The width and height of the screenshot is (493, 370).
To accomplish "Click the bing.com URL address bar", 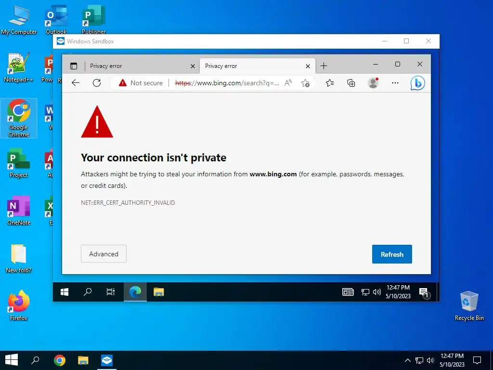I will tap(227, 83).
